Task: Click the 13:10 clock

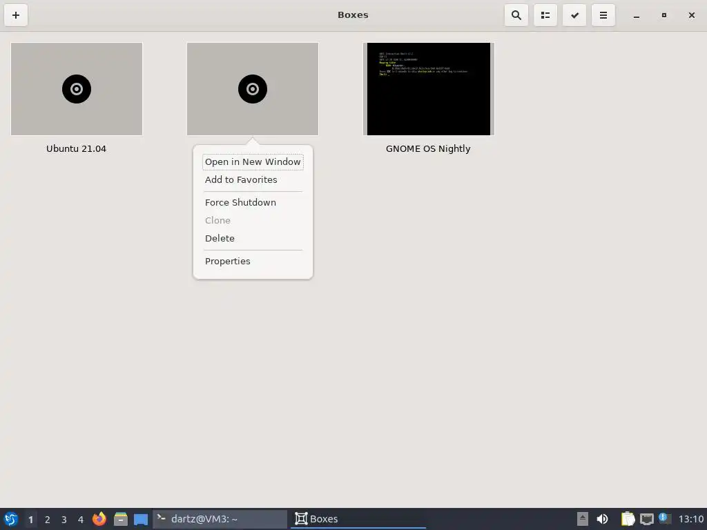Action: [690, 519]
